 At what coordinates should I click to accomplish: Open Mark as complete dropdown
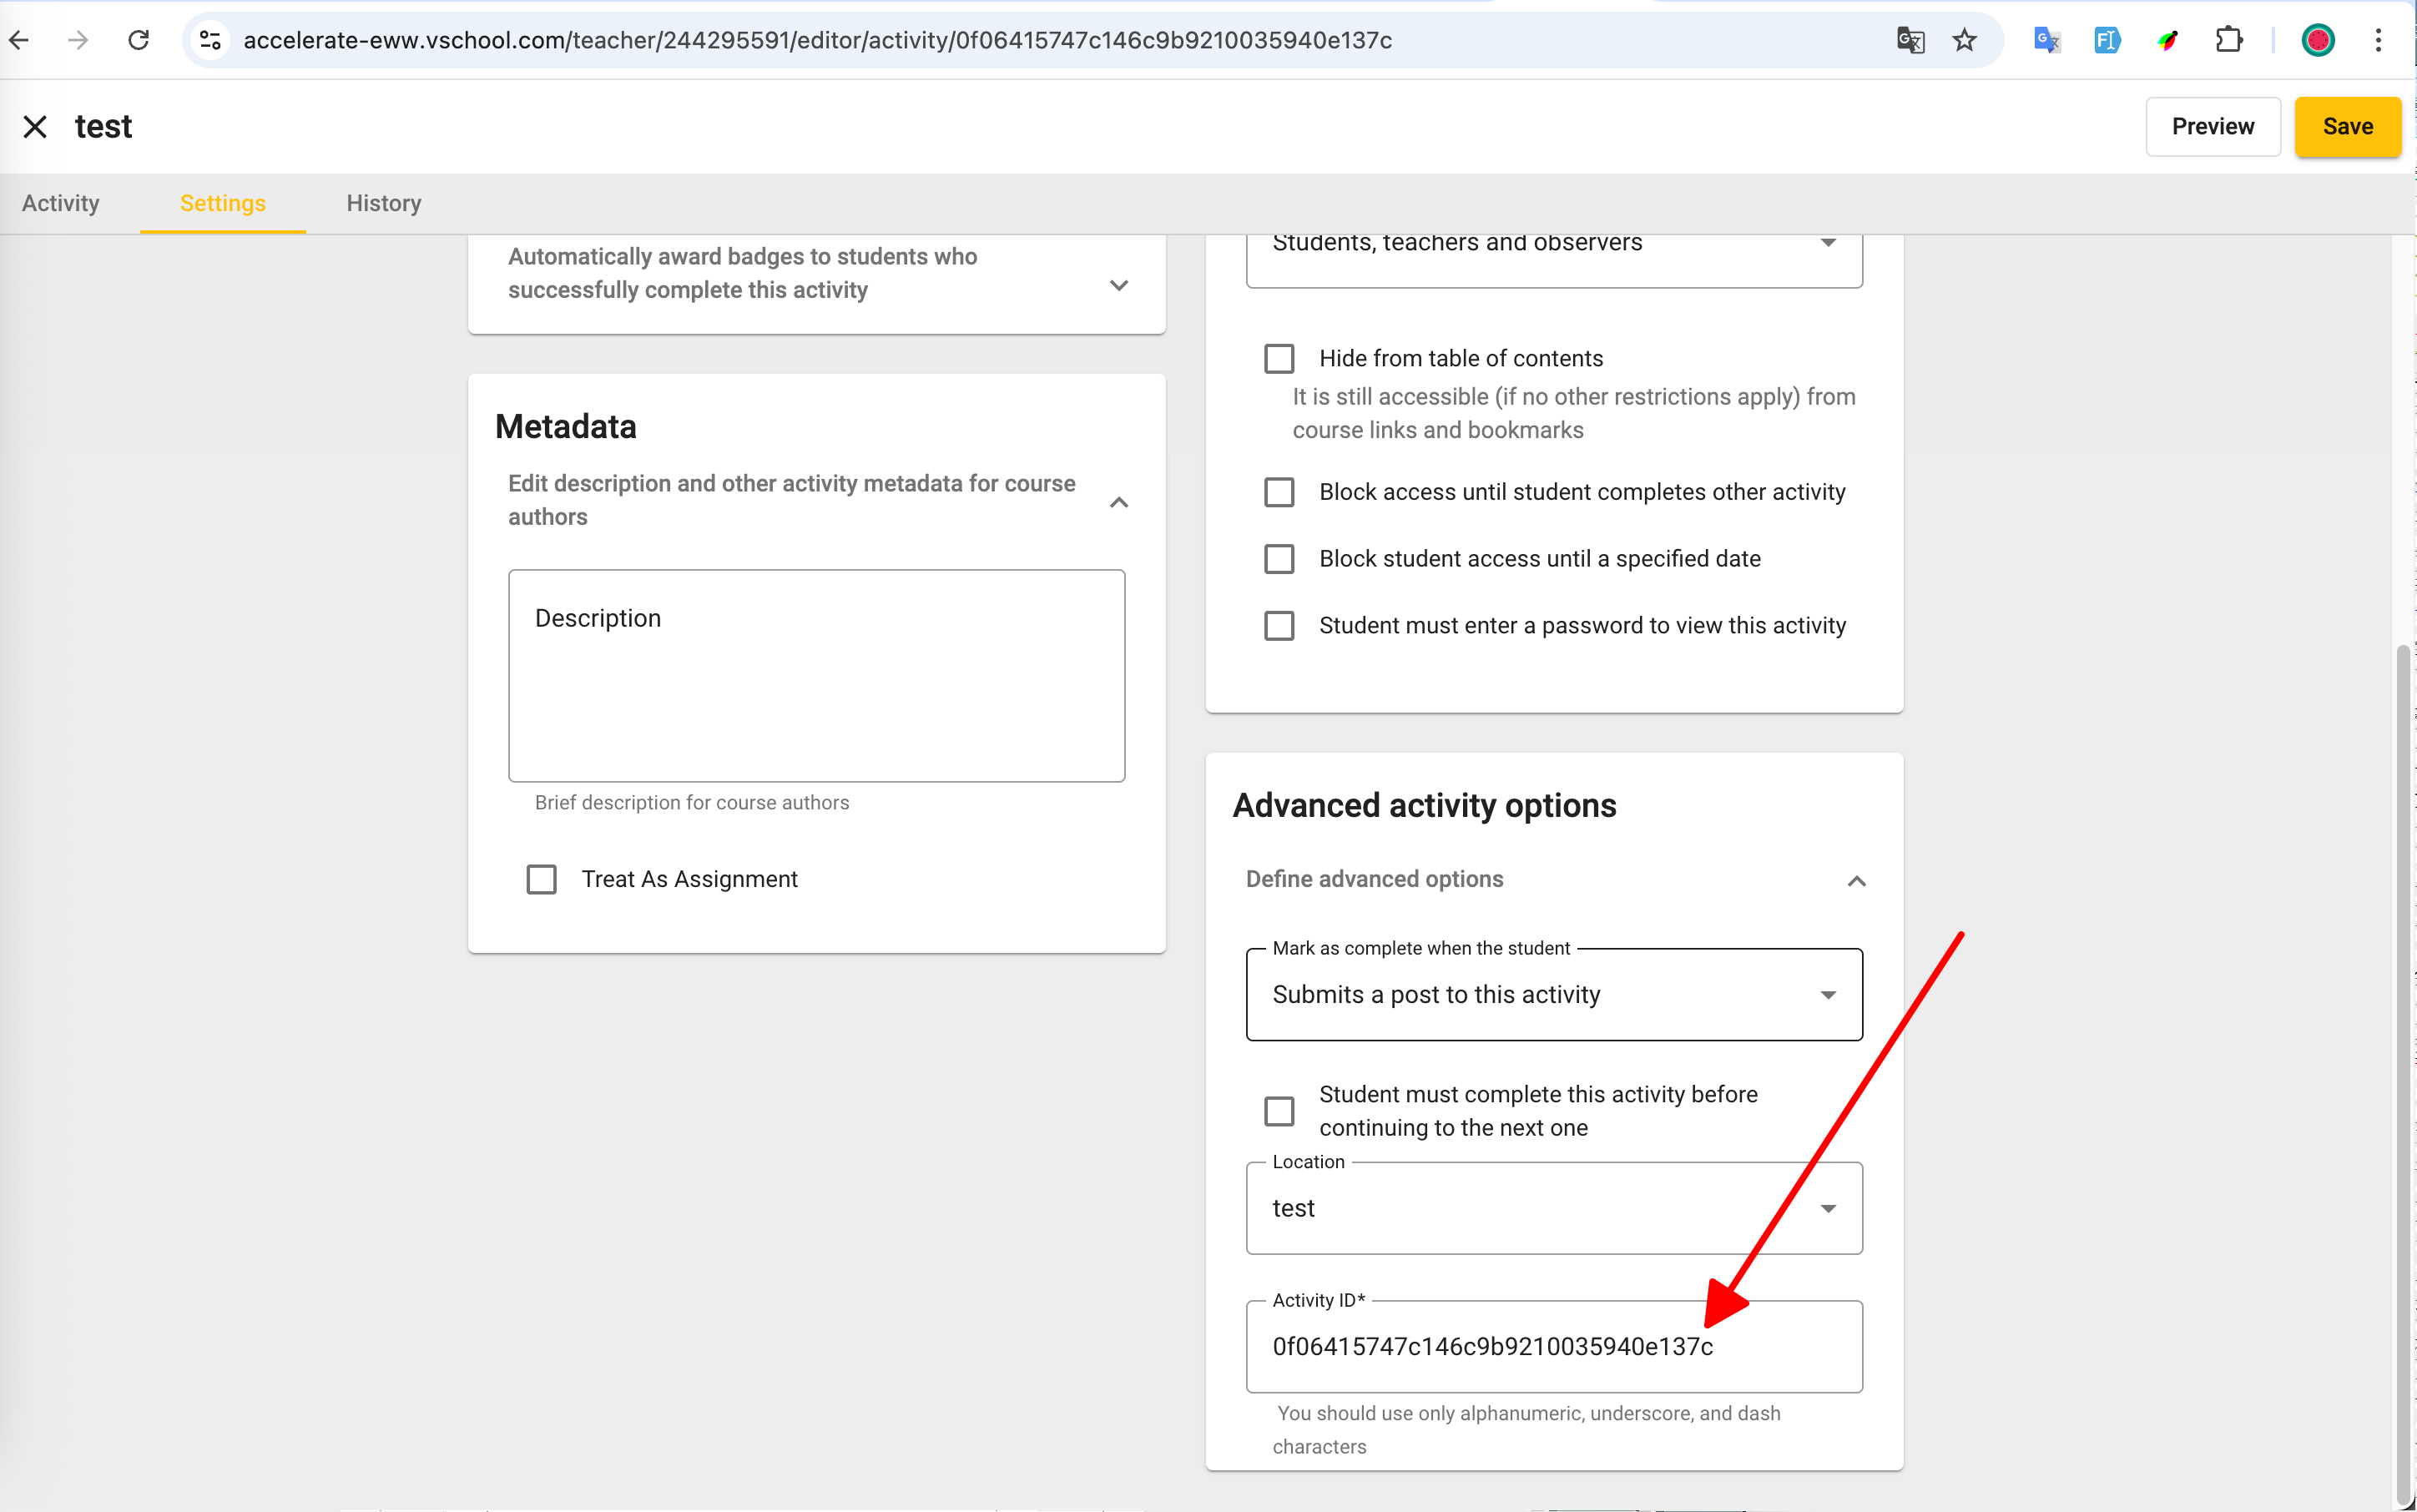pyautogui.click(x=1553, y=995)
